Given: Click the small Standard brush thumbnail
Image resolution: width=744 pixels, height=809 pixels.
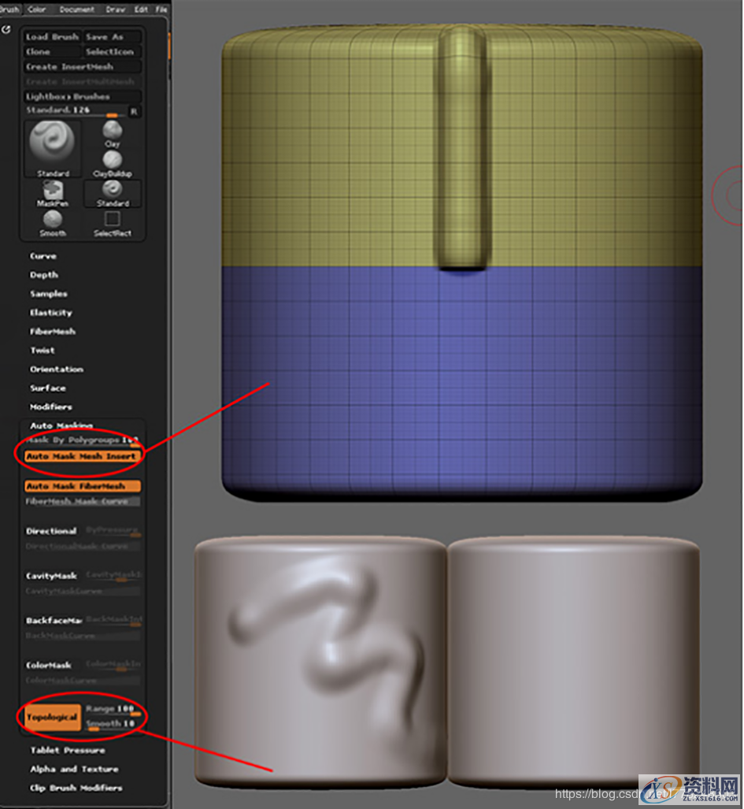Looking at the screenshot, I should (111, 190).
